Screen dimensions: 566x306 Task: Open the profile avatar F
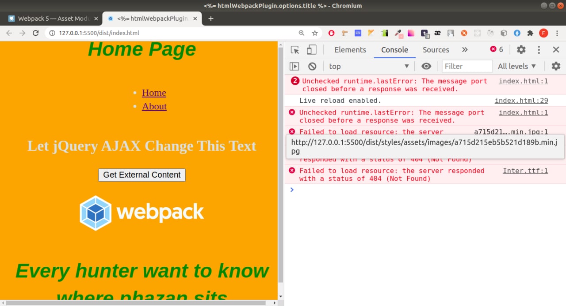coord(543,33)
